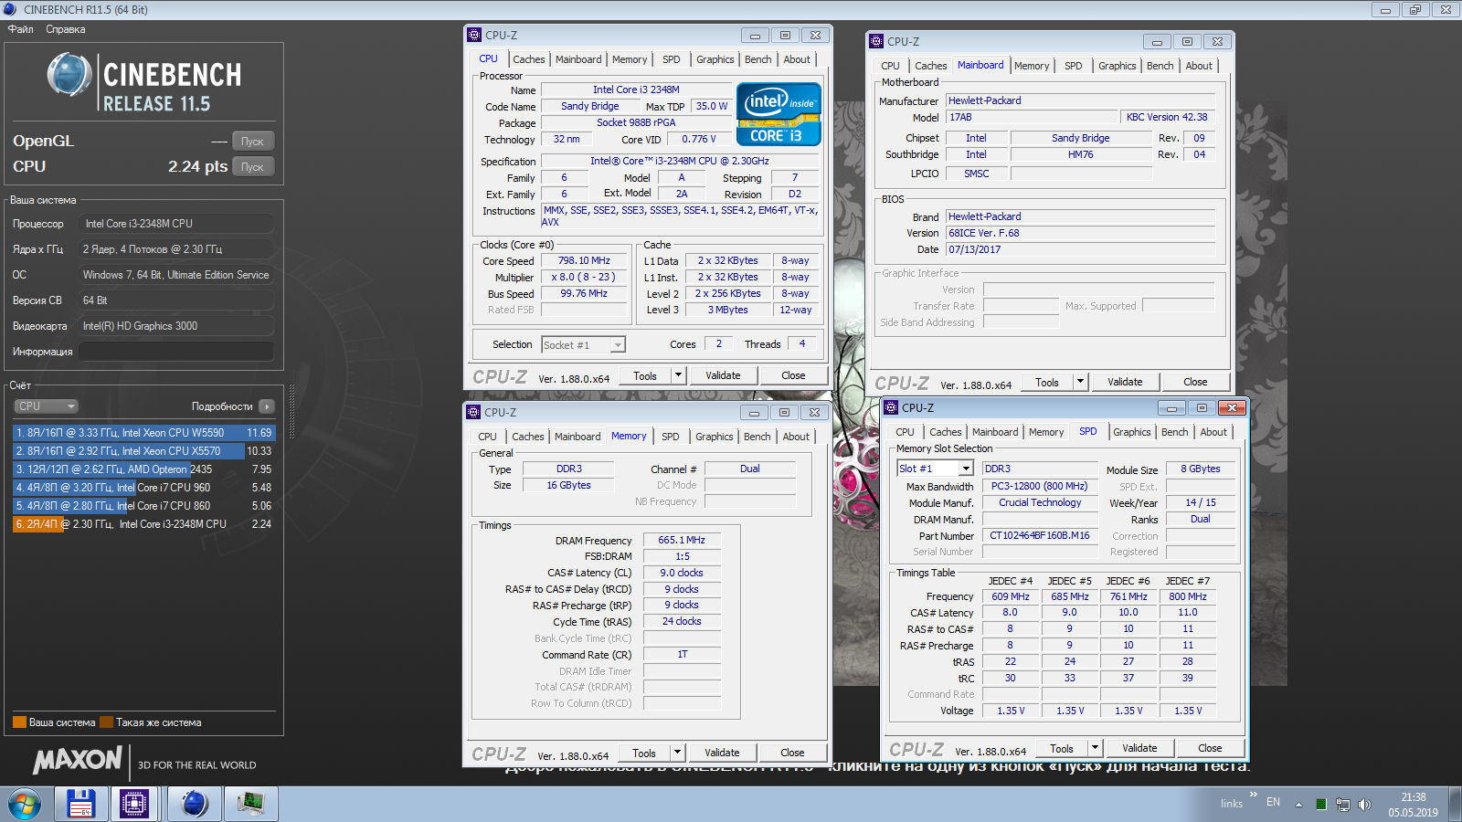Click the Intel Core i3 inside logo
Image resolution: width=1462 pixels, height=822 pixels.
(779, 114)
